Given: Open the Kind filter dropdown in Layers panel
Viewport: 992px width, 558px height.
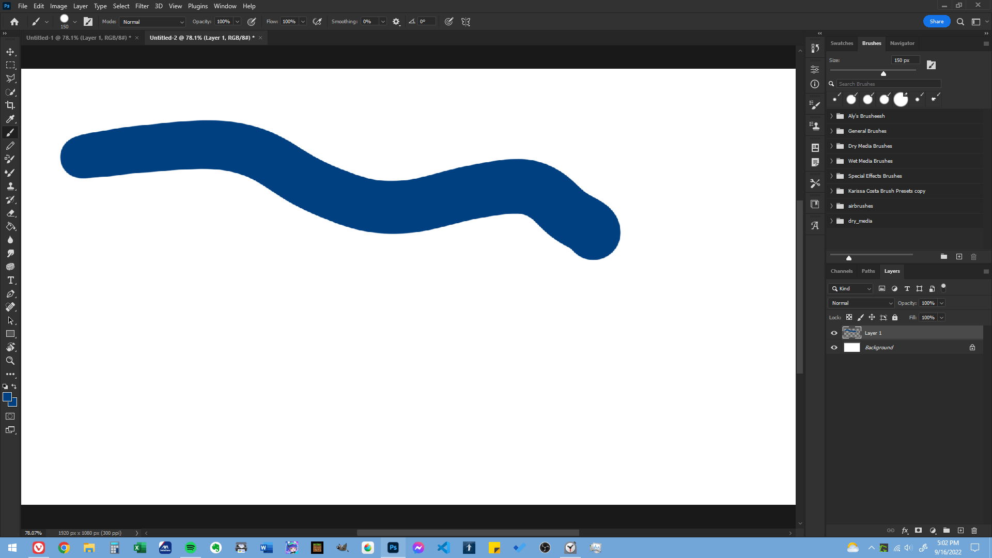Looking at the screenshot, I should click(850, 288).
